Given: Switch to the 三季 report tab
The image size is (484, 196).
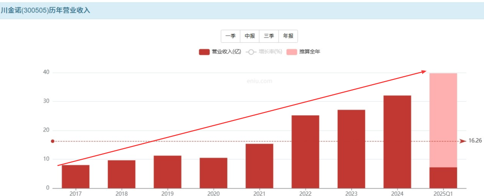Looking at the screenshot, I should tap(269, 36).
